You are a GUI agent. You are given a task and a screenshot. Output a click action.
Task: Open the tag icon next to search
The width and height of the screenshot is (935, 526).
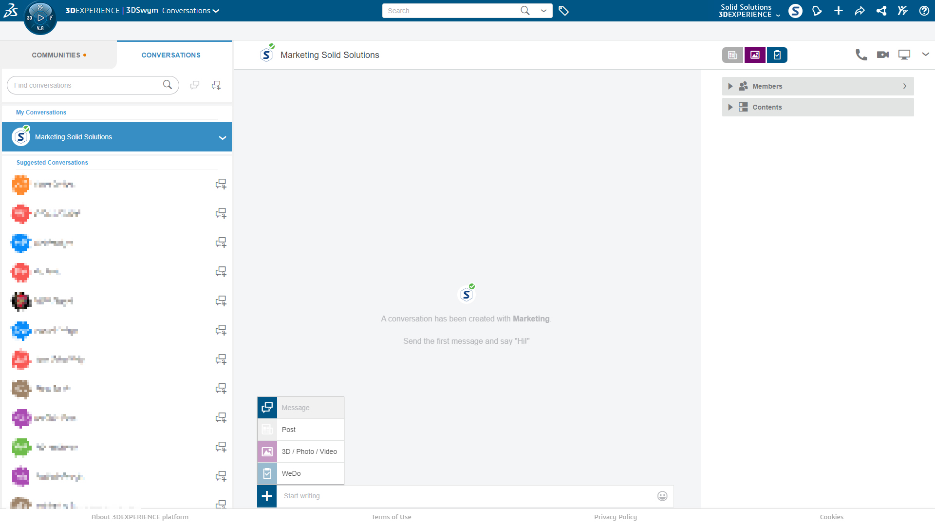(564, 10)
